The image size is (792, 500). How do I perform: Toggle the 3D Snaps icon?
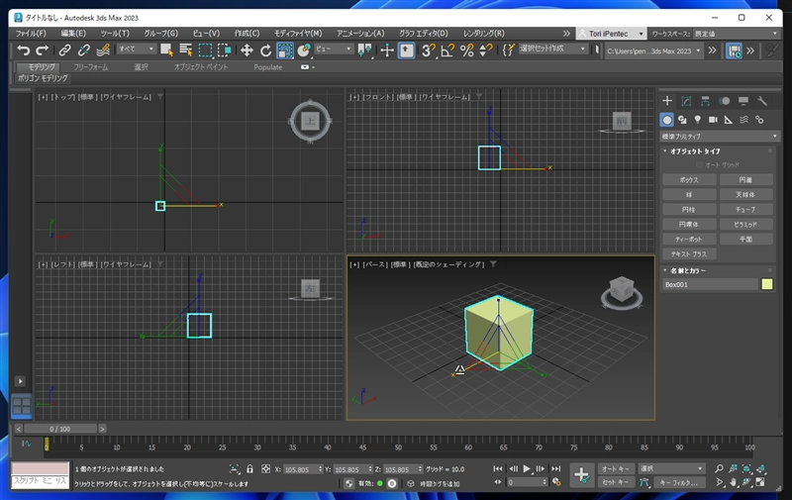coord(429,50)
